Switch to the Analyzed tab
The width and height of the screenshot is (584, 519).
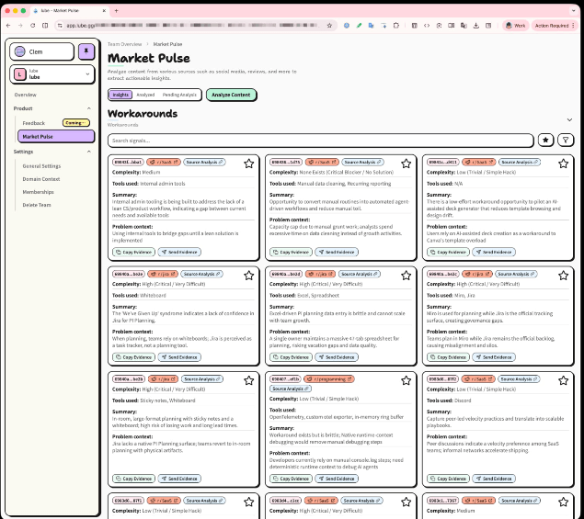coord(145,95)
